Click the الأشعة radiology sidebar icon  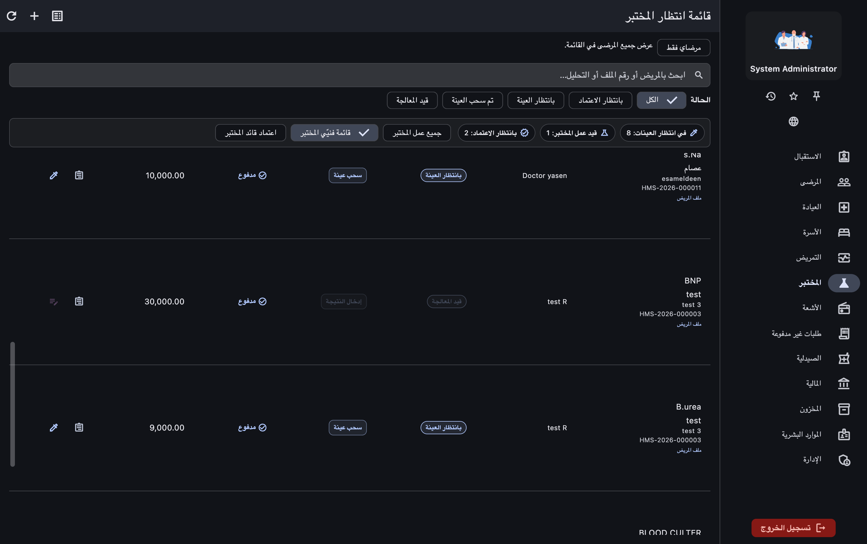tap(843, 308)
